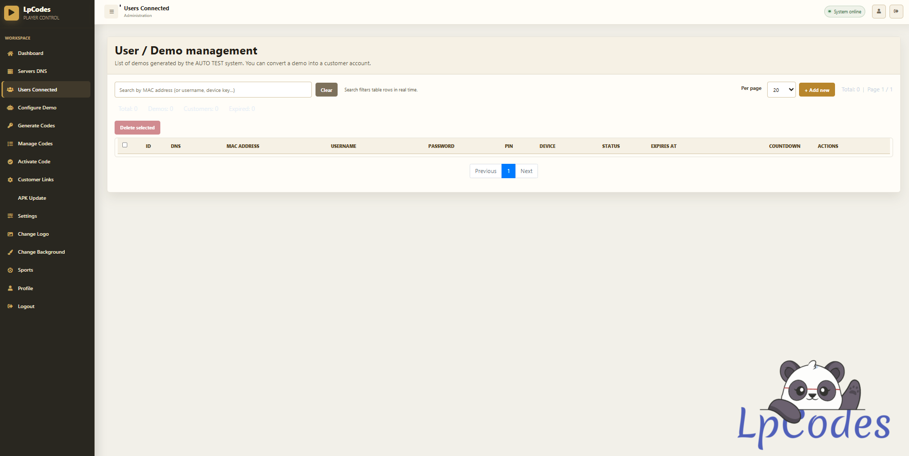Screen dimensions: 909x456
Task: Click the Configure Demo robot icon
Action: (10, 108)
